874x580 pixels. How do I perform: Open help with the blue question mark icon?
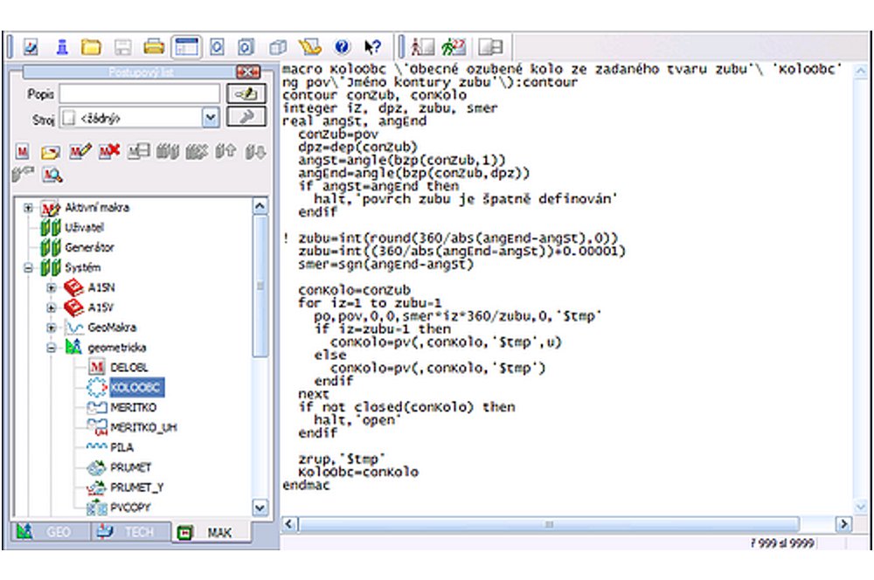tap(343, 47)
